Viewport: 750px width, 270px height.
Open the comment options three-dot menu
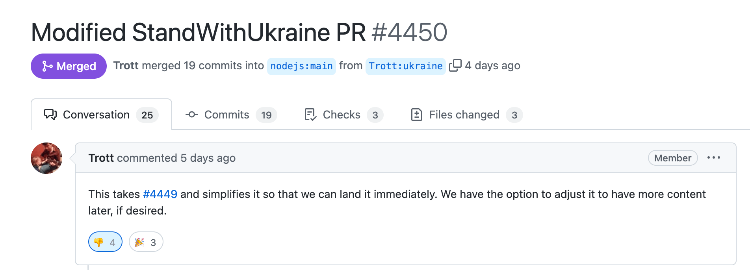click(x=713, y=158)
